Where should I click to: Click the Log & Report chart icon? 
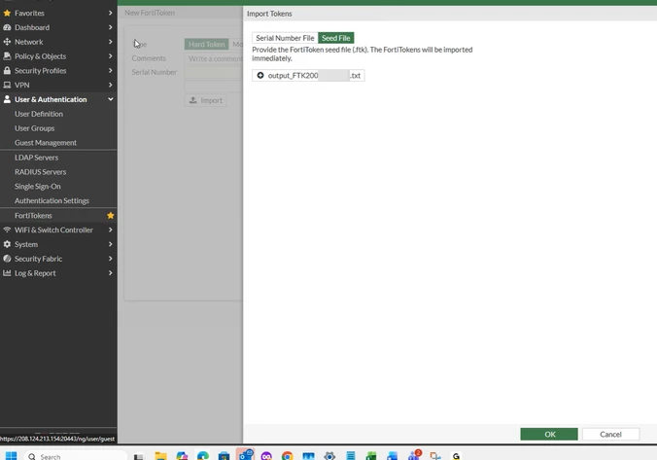point(7,273)
